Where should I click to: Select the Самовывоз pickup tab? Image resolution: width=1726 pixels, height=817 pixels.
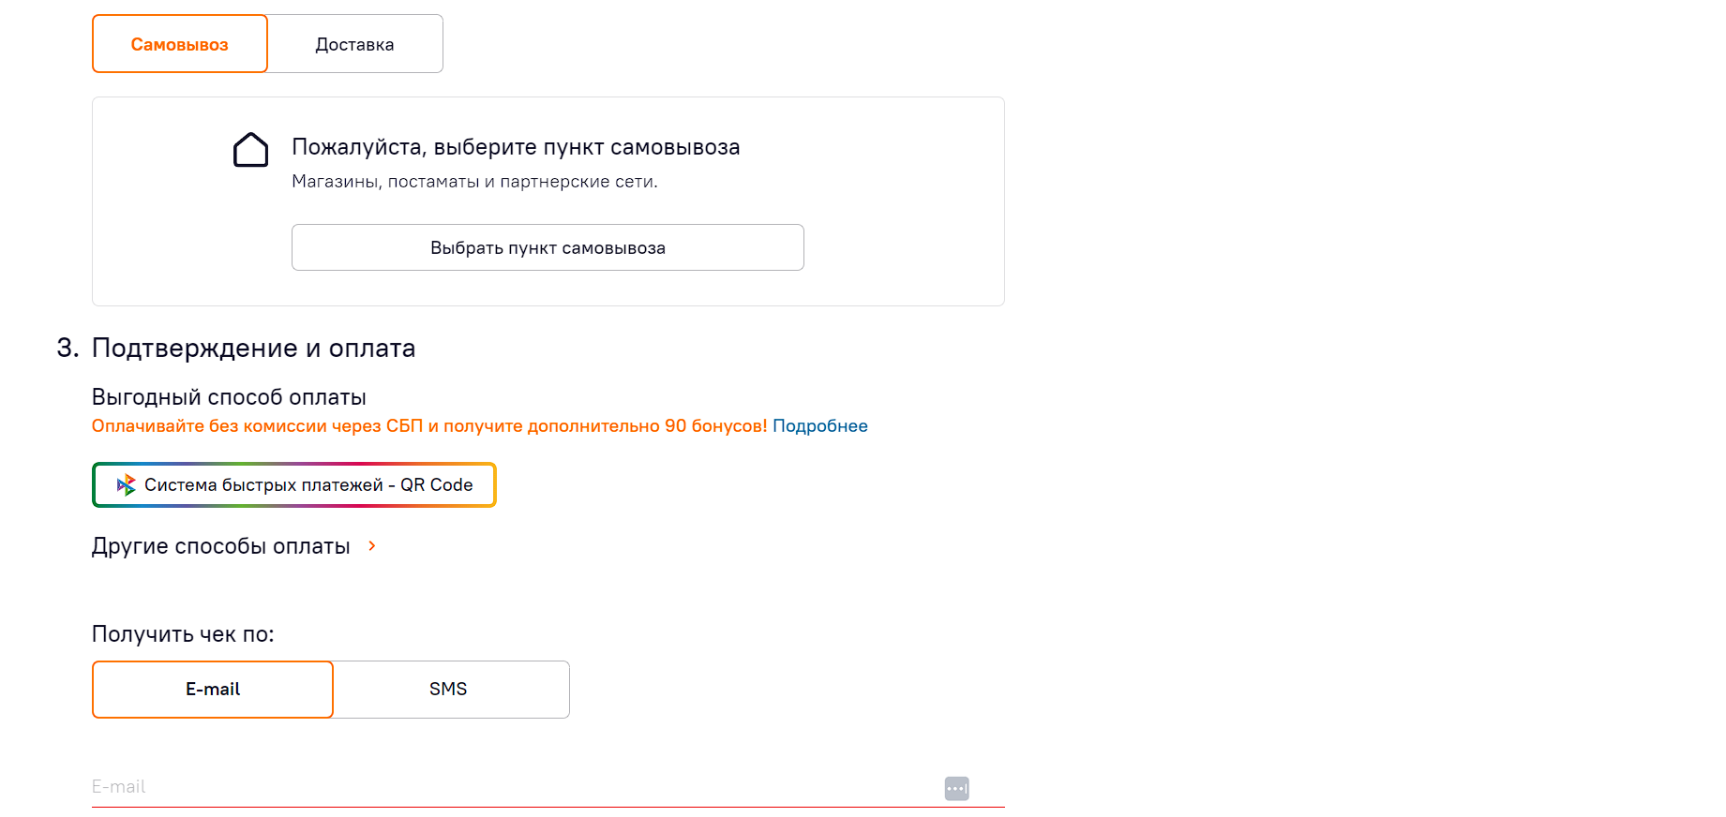pyautogui.click(x=180, y=44)
